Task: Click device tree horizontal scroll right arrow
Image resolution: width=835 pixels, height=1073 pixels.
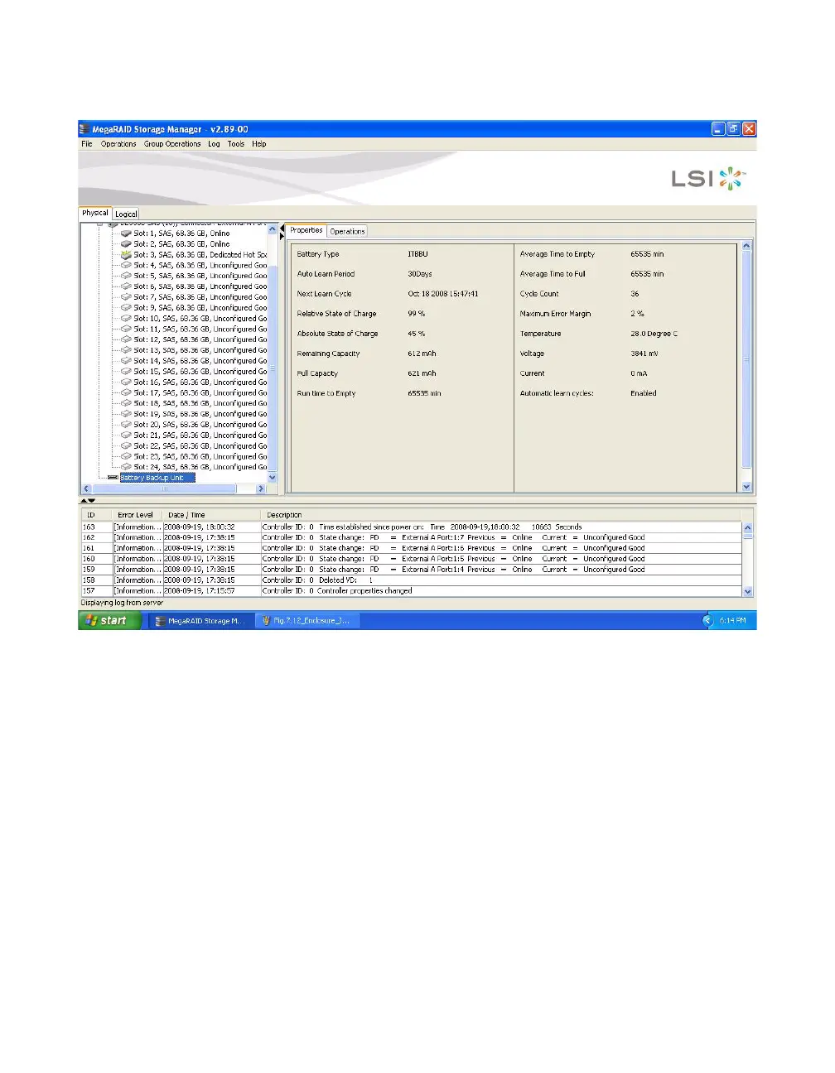Action: [261, 488]
